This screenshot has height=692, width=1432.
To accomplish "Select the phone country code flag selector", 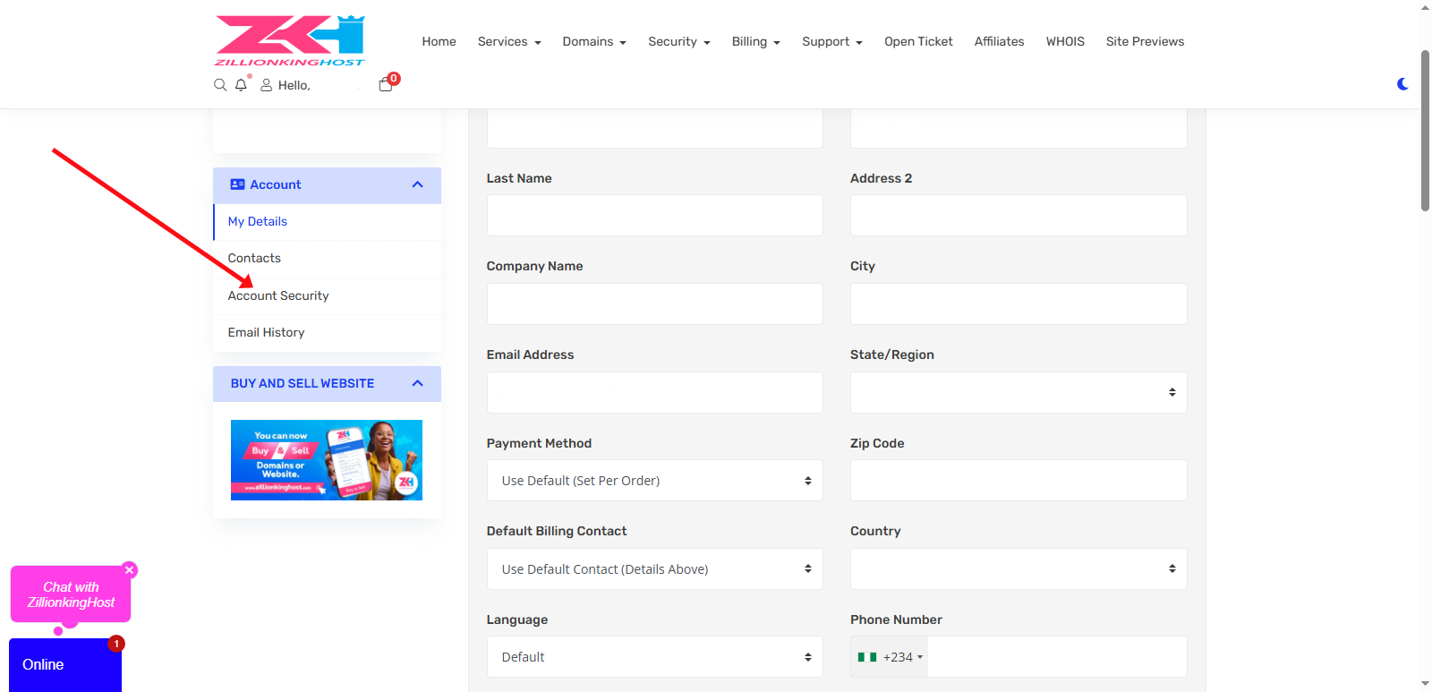I will [x=889, y=657].
